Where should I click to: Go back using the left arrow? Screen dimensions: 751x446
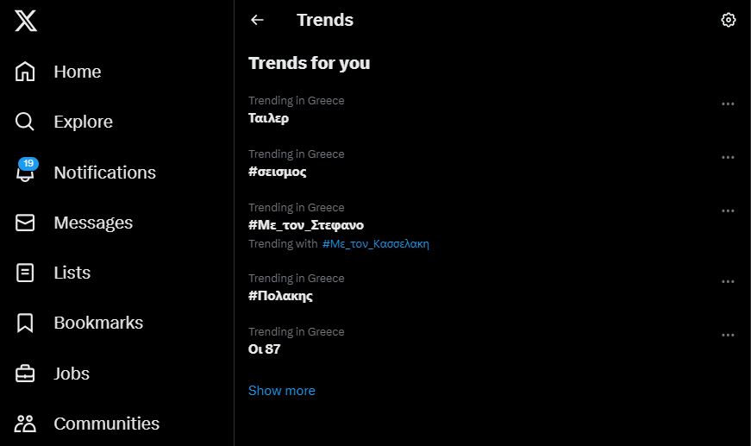tap(257, 20)
